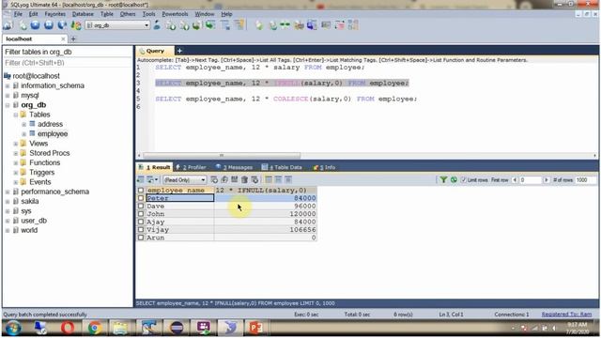Click the Filter tables input field
Viewport: 601px width, 338px height.
tap(68, 63)
